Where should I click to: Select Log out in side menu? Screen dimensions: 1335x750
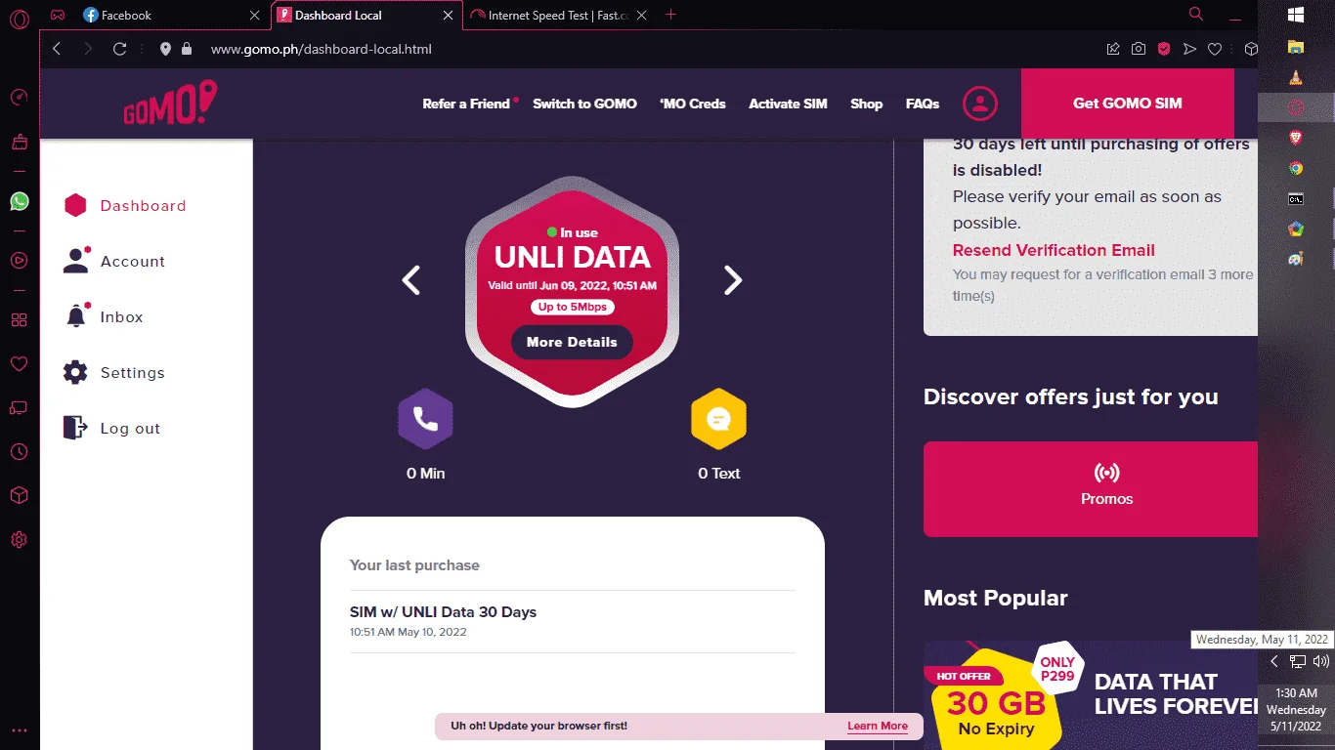pos(111,429)
